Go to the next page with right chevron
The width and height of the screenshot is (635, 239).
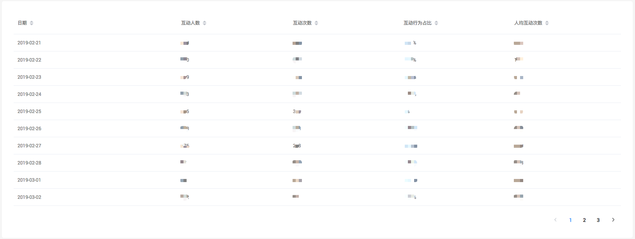(613, 220)
